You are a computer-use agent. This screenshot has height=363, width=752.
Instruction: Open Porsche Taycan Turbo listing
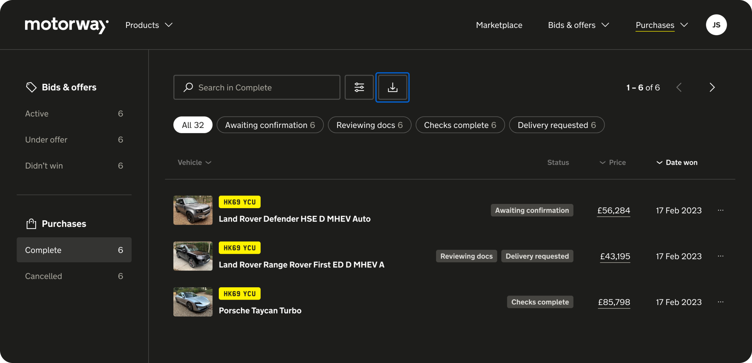(260, 311)
